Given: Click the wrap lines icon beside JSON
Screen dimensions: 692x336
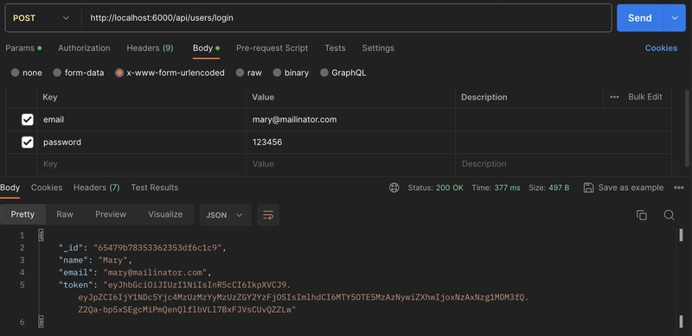Looking at the screenshot, I should pyautogui.click(x=268, y=215).
